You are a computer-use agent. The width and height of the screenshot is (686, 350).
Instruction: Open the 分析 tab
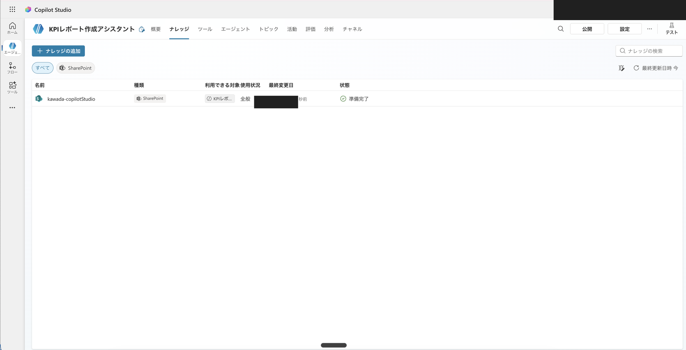(x=329, y=29)
